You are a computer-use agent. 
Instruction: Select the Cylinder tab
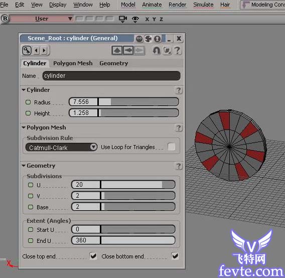35,63
